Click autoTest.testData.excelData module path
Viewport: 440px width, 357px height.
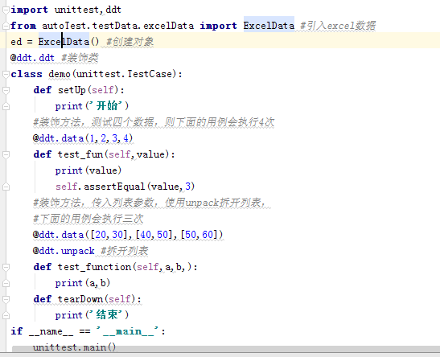(118, 26)
